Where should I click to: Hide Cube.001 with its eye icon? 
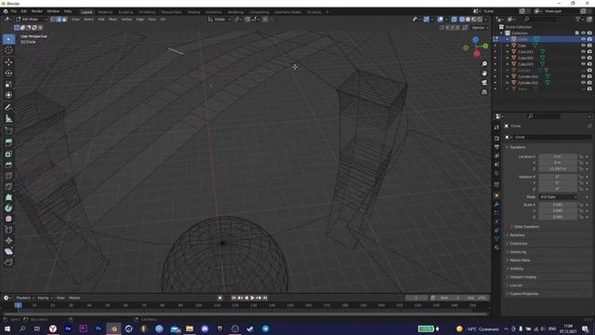[x=583, y=52]
